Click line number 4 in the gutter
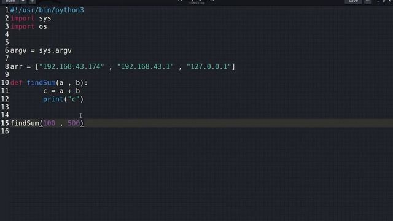393x221 pixels. pos(7,34)
